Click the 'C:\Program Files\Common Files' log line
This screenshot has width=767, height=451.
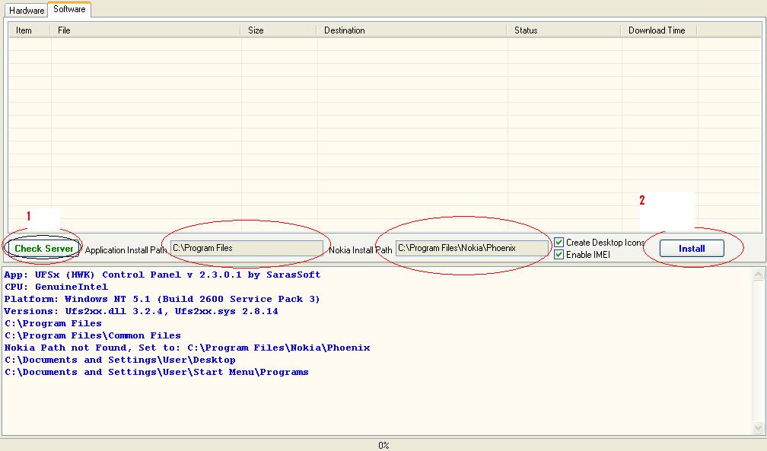(93, 336)
